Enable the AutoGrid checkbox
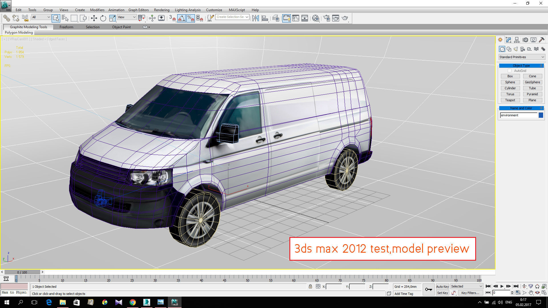548x308 pixels. (x=509, y=71)
